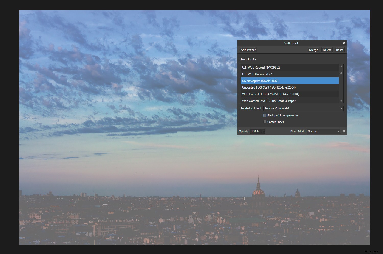Image resolution: width=383 pixels, height=254 pixels.
Task: Open the Rendering Intent dropdown
Action: (x=303, y=108)
